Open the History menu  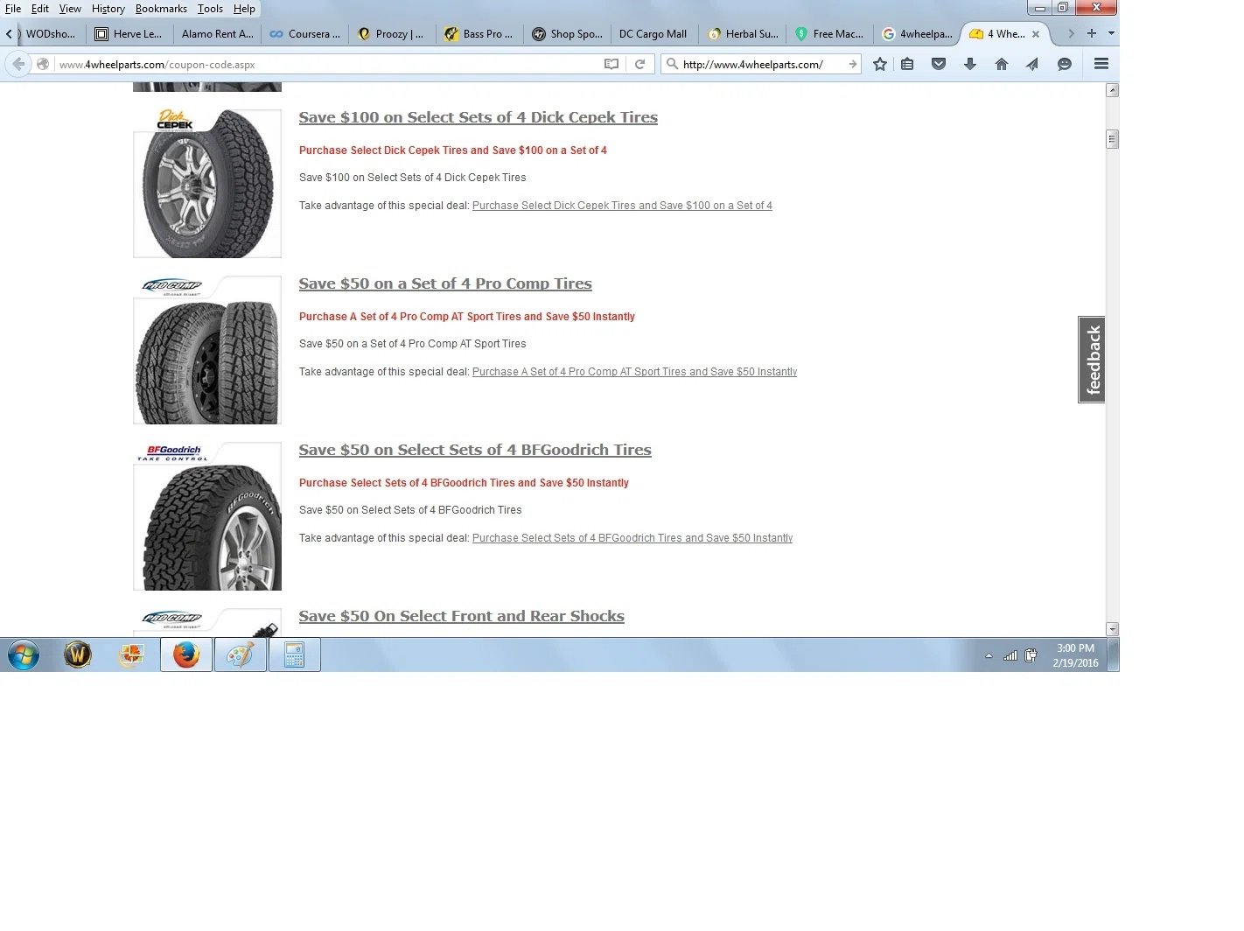(x=108, y=9)
